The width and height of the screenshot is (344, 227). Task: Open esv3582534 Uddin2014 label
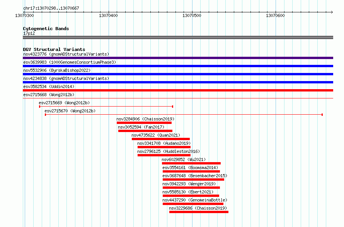tap(49, 86)
